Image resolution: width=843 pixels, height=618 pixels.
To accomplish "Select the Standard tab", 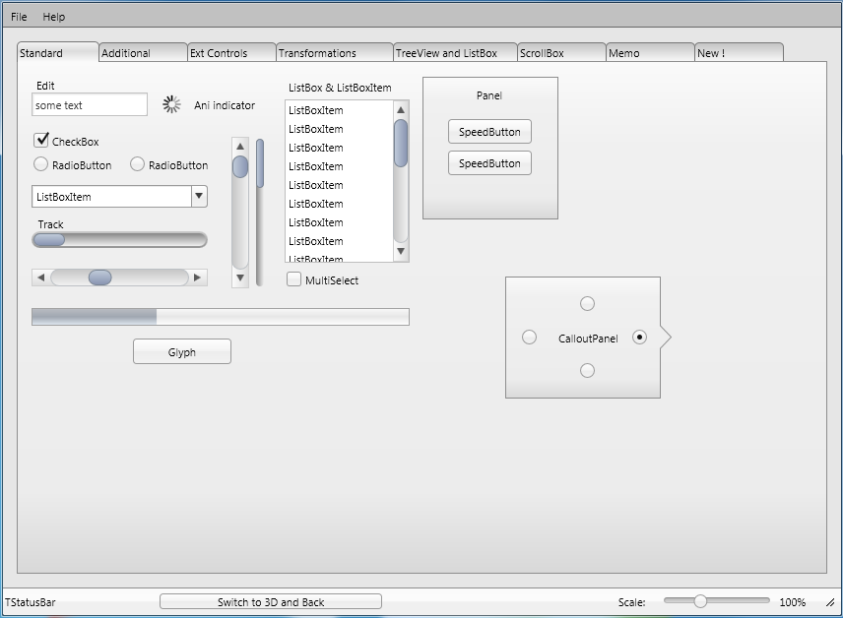I will [x=57, y=52].
